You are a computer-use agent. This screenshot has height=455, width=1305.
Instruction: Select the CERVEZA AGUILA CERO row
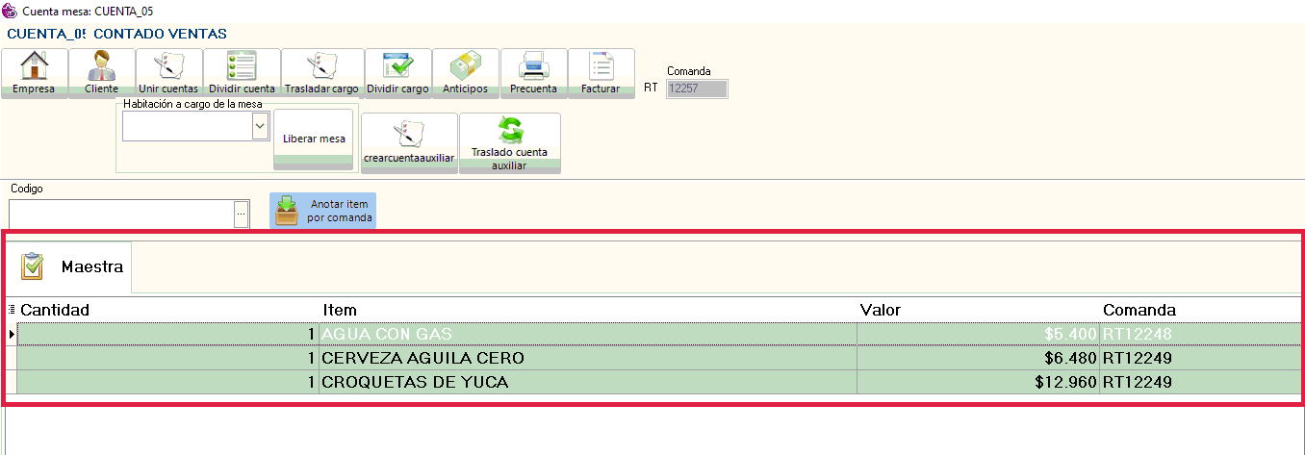[x=422, y=358]
